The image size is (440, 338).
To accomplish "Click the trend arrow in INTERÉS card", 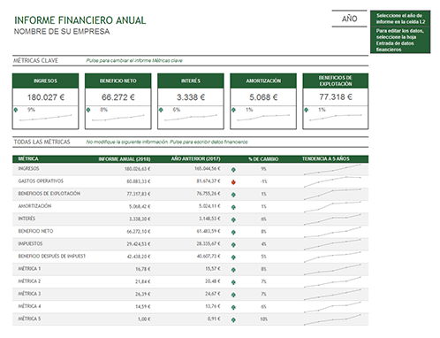I will (x=161, y=110).
